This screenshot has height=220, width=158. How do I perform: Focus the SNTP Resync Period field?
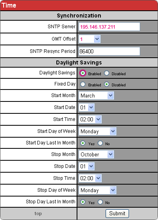pos(109,51)
